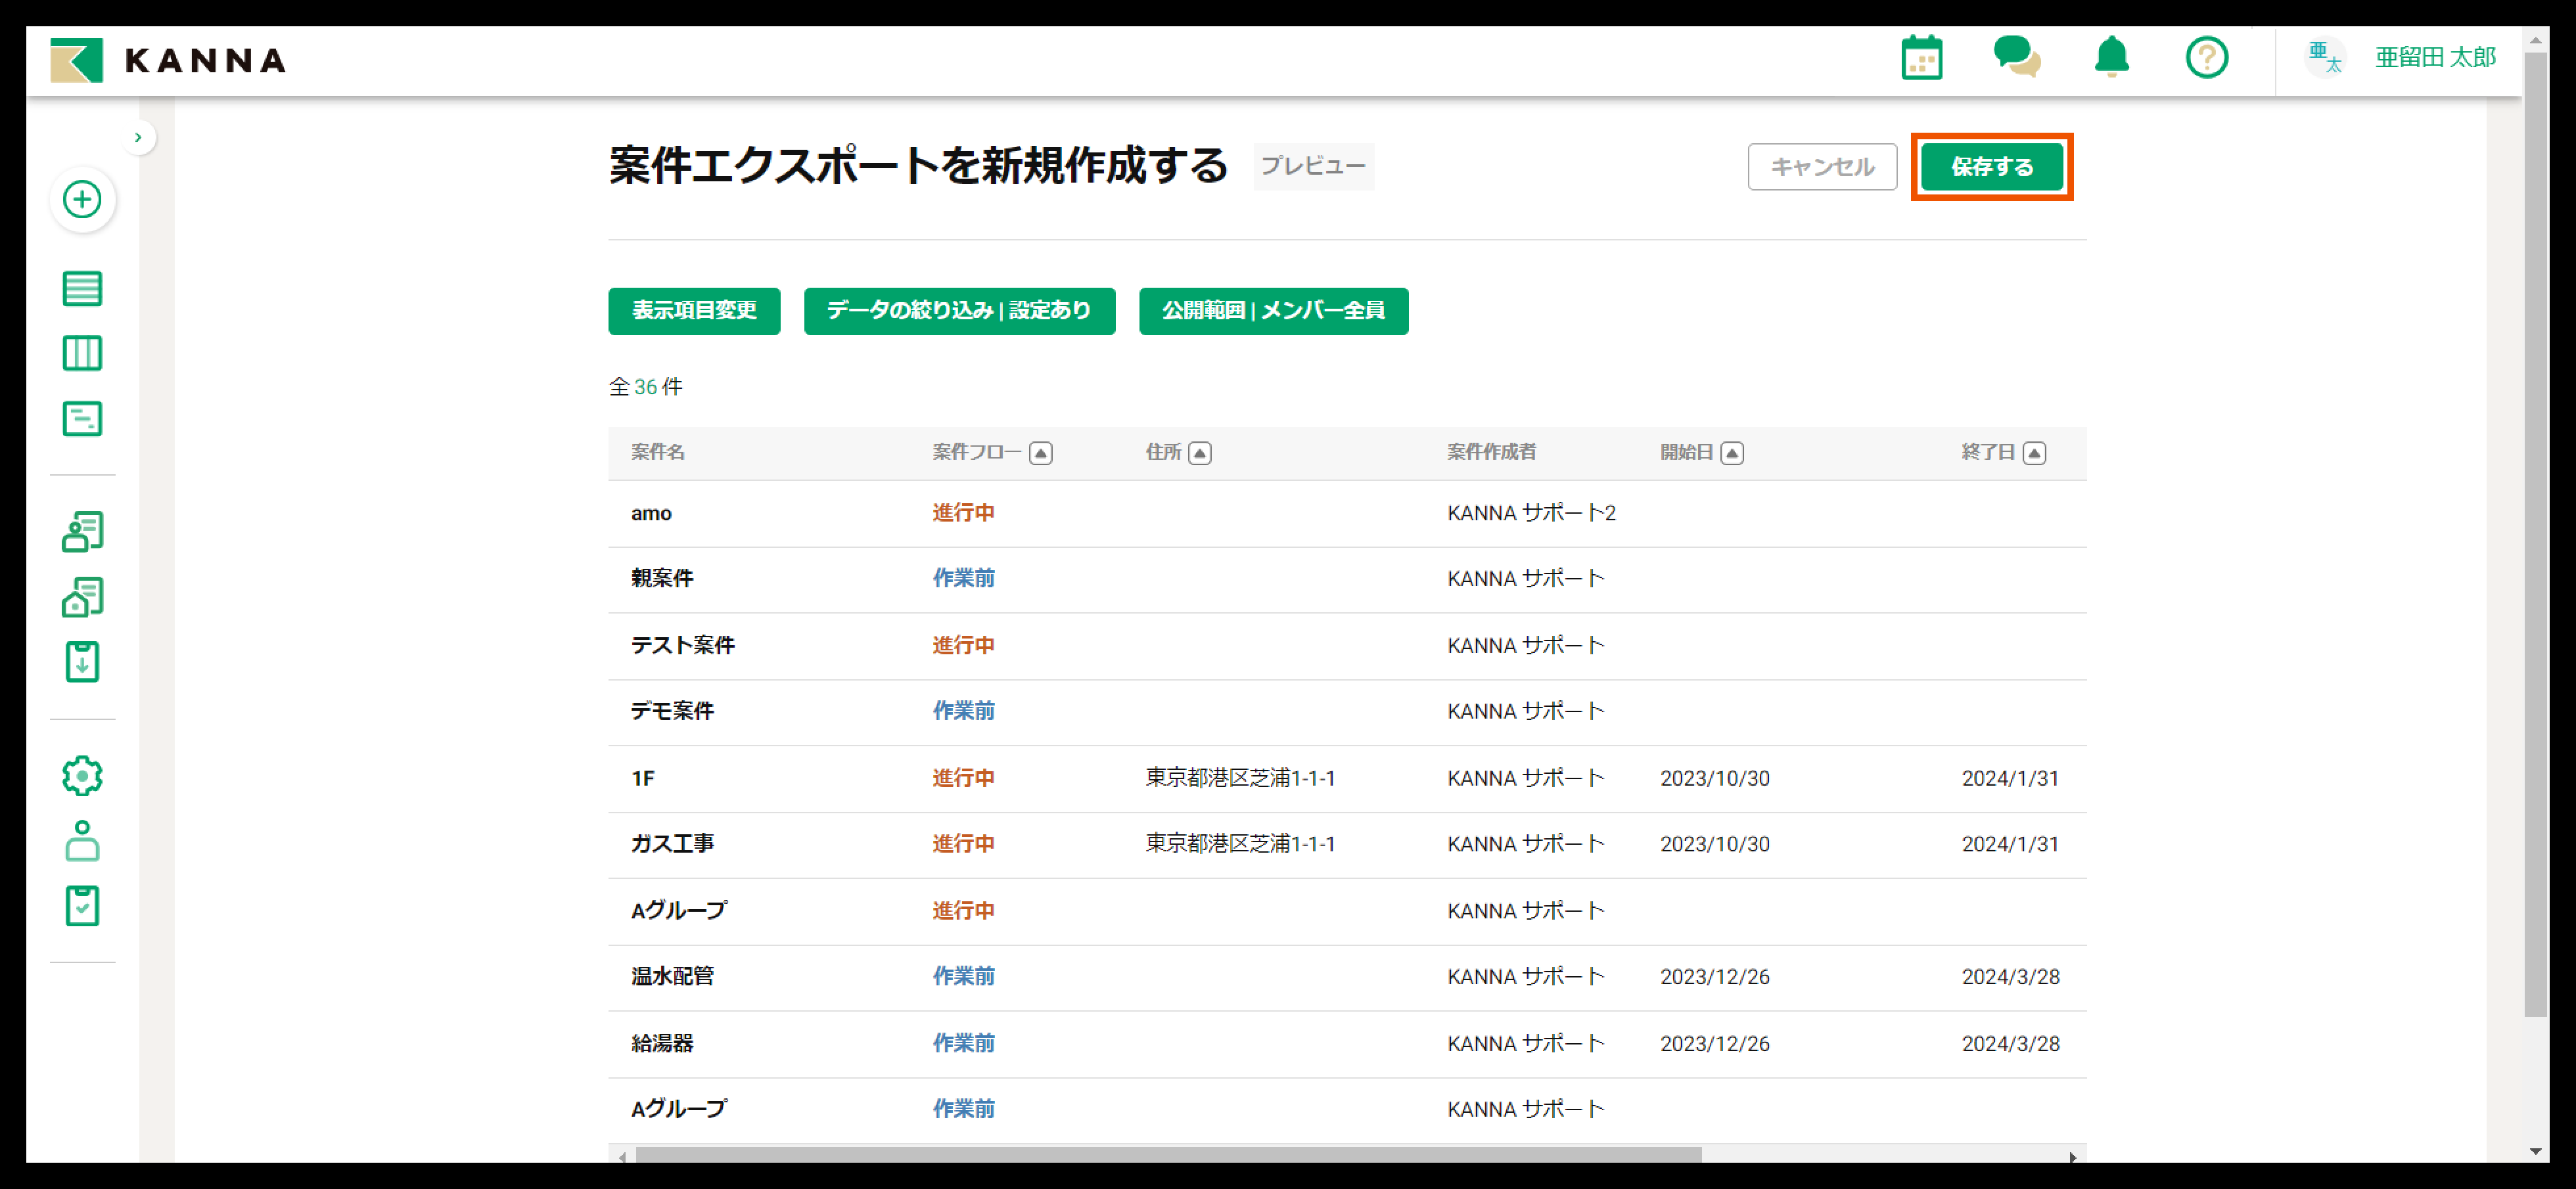
Task: Open the export download clipboard sidebar icon
Action: [82, 662]
